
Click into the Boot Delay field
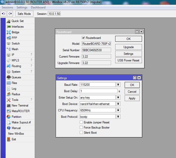99,91
